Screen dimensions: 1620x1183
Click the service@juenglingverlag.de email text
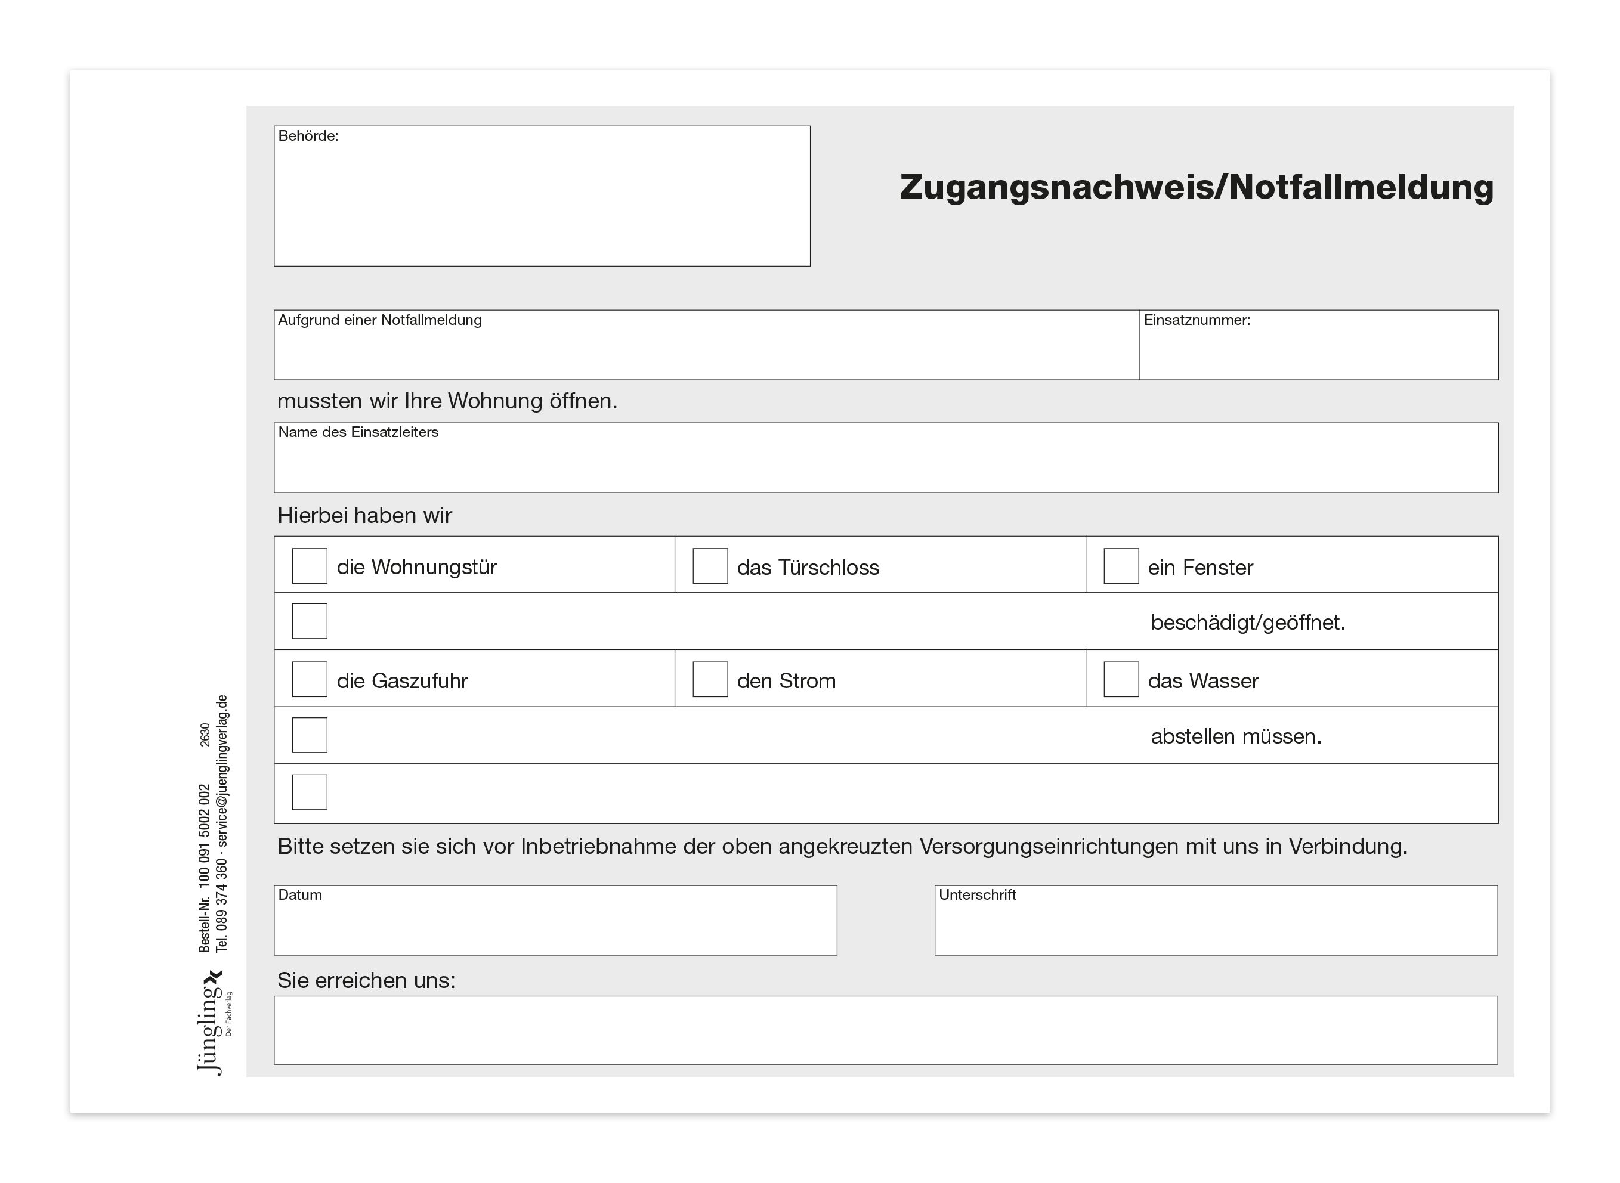(222, 771)
